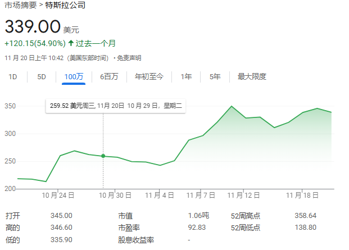Click the +120.15(54.90%) change value
349x250 pixels.
pos(35,43)
